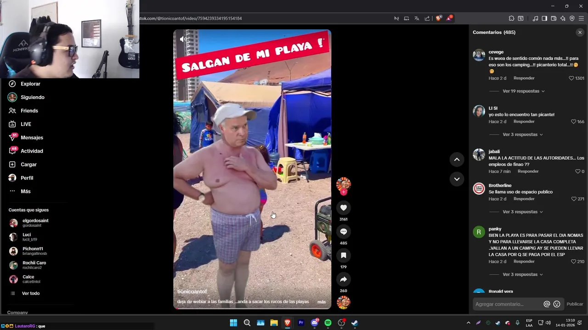Open Discord from the Windows taskbar
This screenshot has width=588, height=330.
315,323
